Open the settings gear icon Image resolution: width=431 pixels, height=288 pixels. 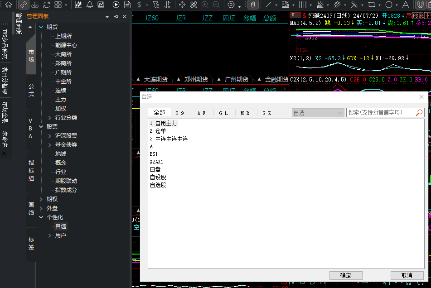tap(231, 5)
